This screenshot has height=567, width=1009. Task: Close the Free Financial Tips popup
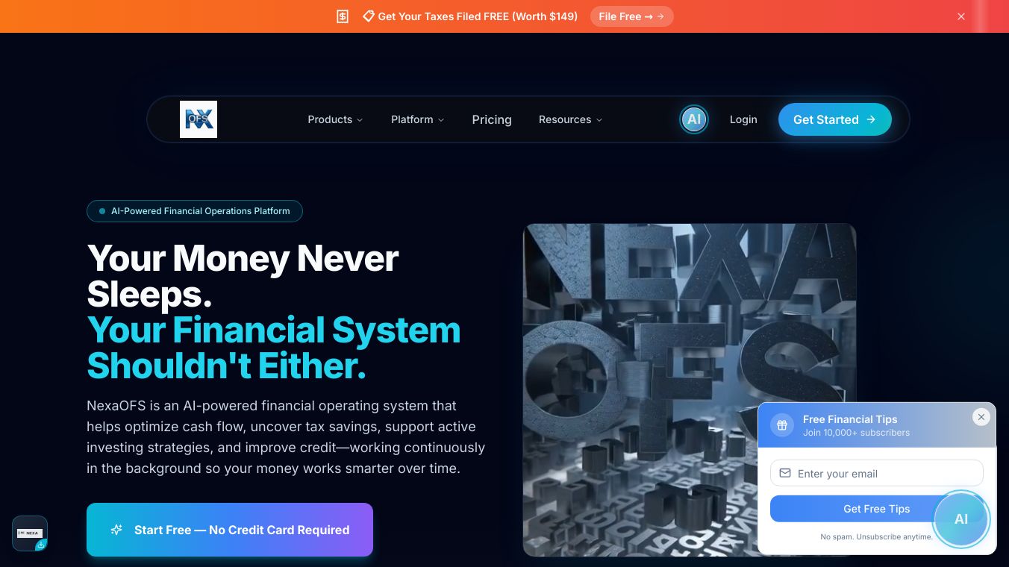click(x=981, y=417)
